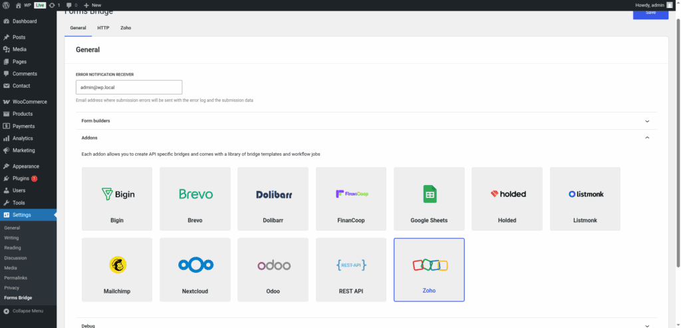Click the Analytics bar chart icon
Image resolution: width=681 pixels, height=328 pixels.
pos(6,138)
